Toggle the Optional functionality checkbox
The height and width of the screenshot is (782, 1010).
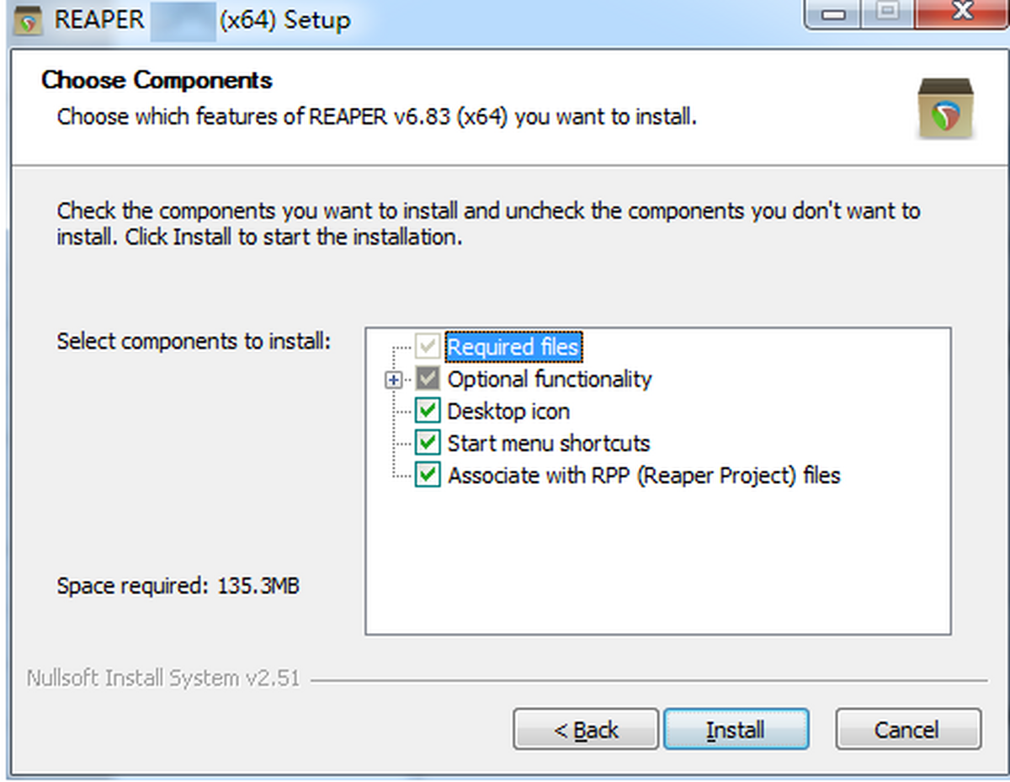pos(428,380)
